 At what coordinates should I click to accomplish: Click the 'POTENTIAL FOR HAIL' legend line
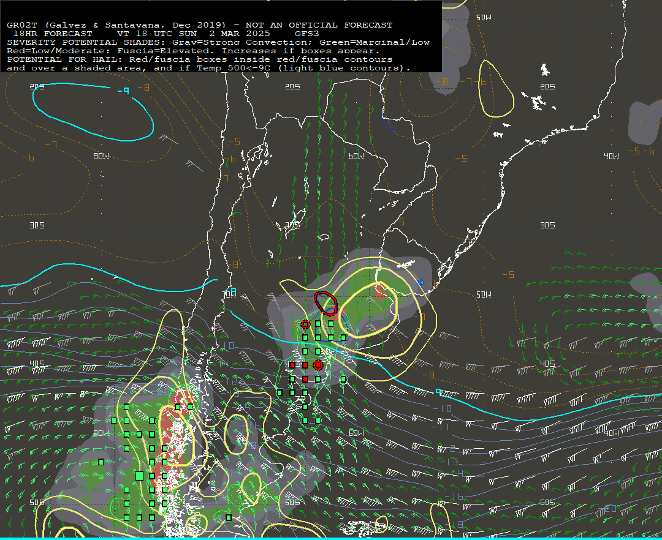(x=200, y=59)
